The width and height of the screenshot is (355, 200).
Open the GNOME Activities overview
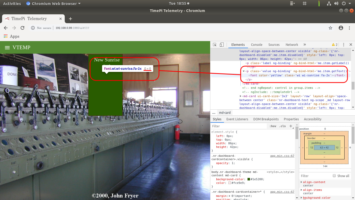point(12,4)
